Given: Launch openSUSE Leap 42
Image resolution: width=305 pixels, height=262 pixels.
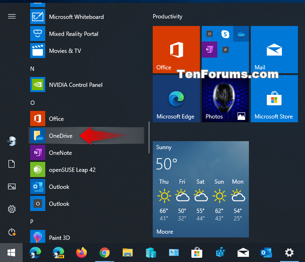Looking at the screenshot, I should (87, 169).
